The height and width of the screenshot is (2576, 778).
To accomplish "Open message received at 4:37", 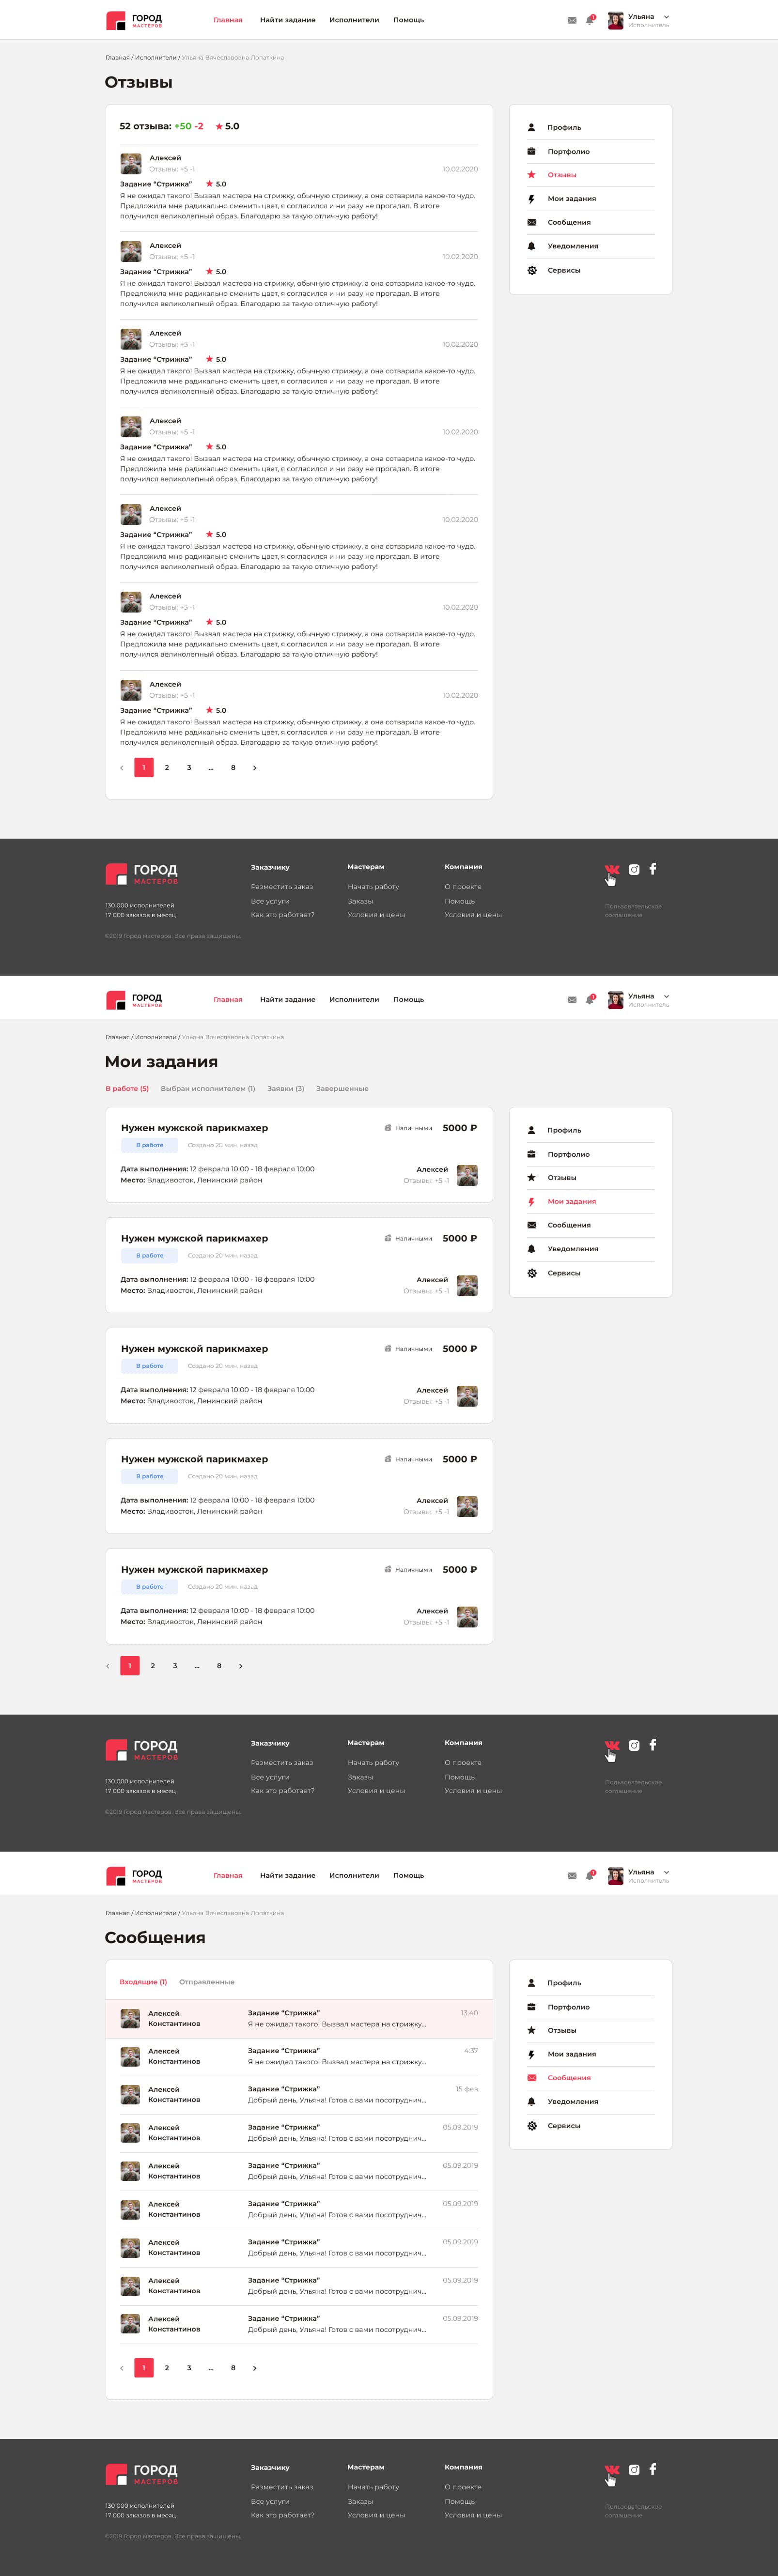I will coord(299,2056).
